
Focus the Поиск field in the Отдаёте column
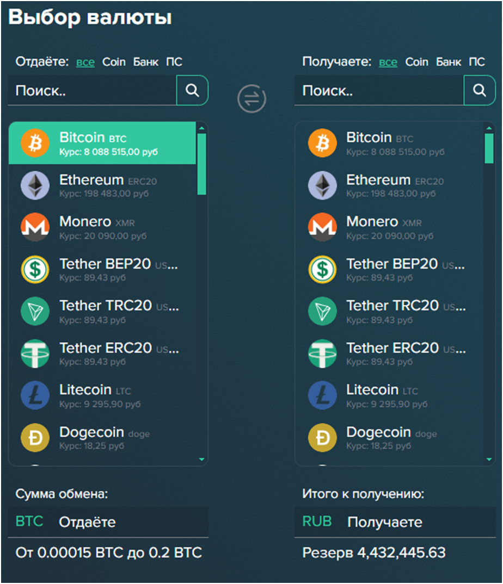92,90
